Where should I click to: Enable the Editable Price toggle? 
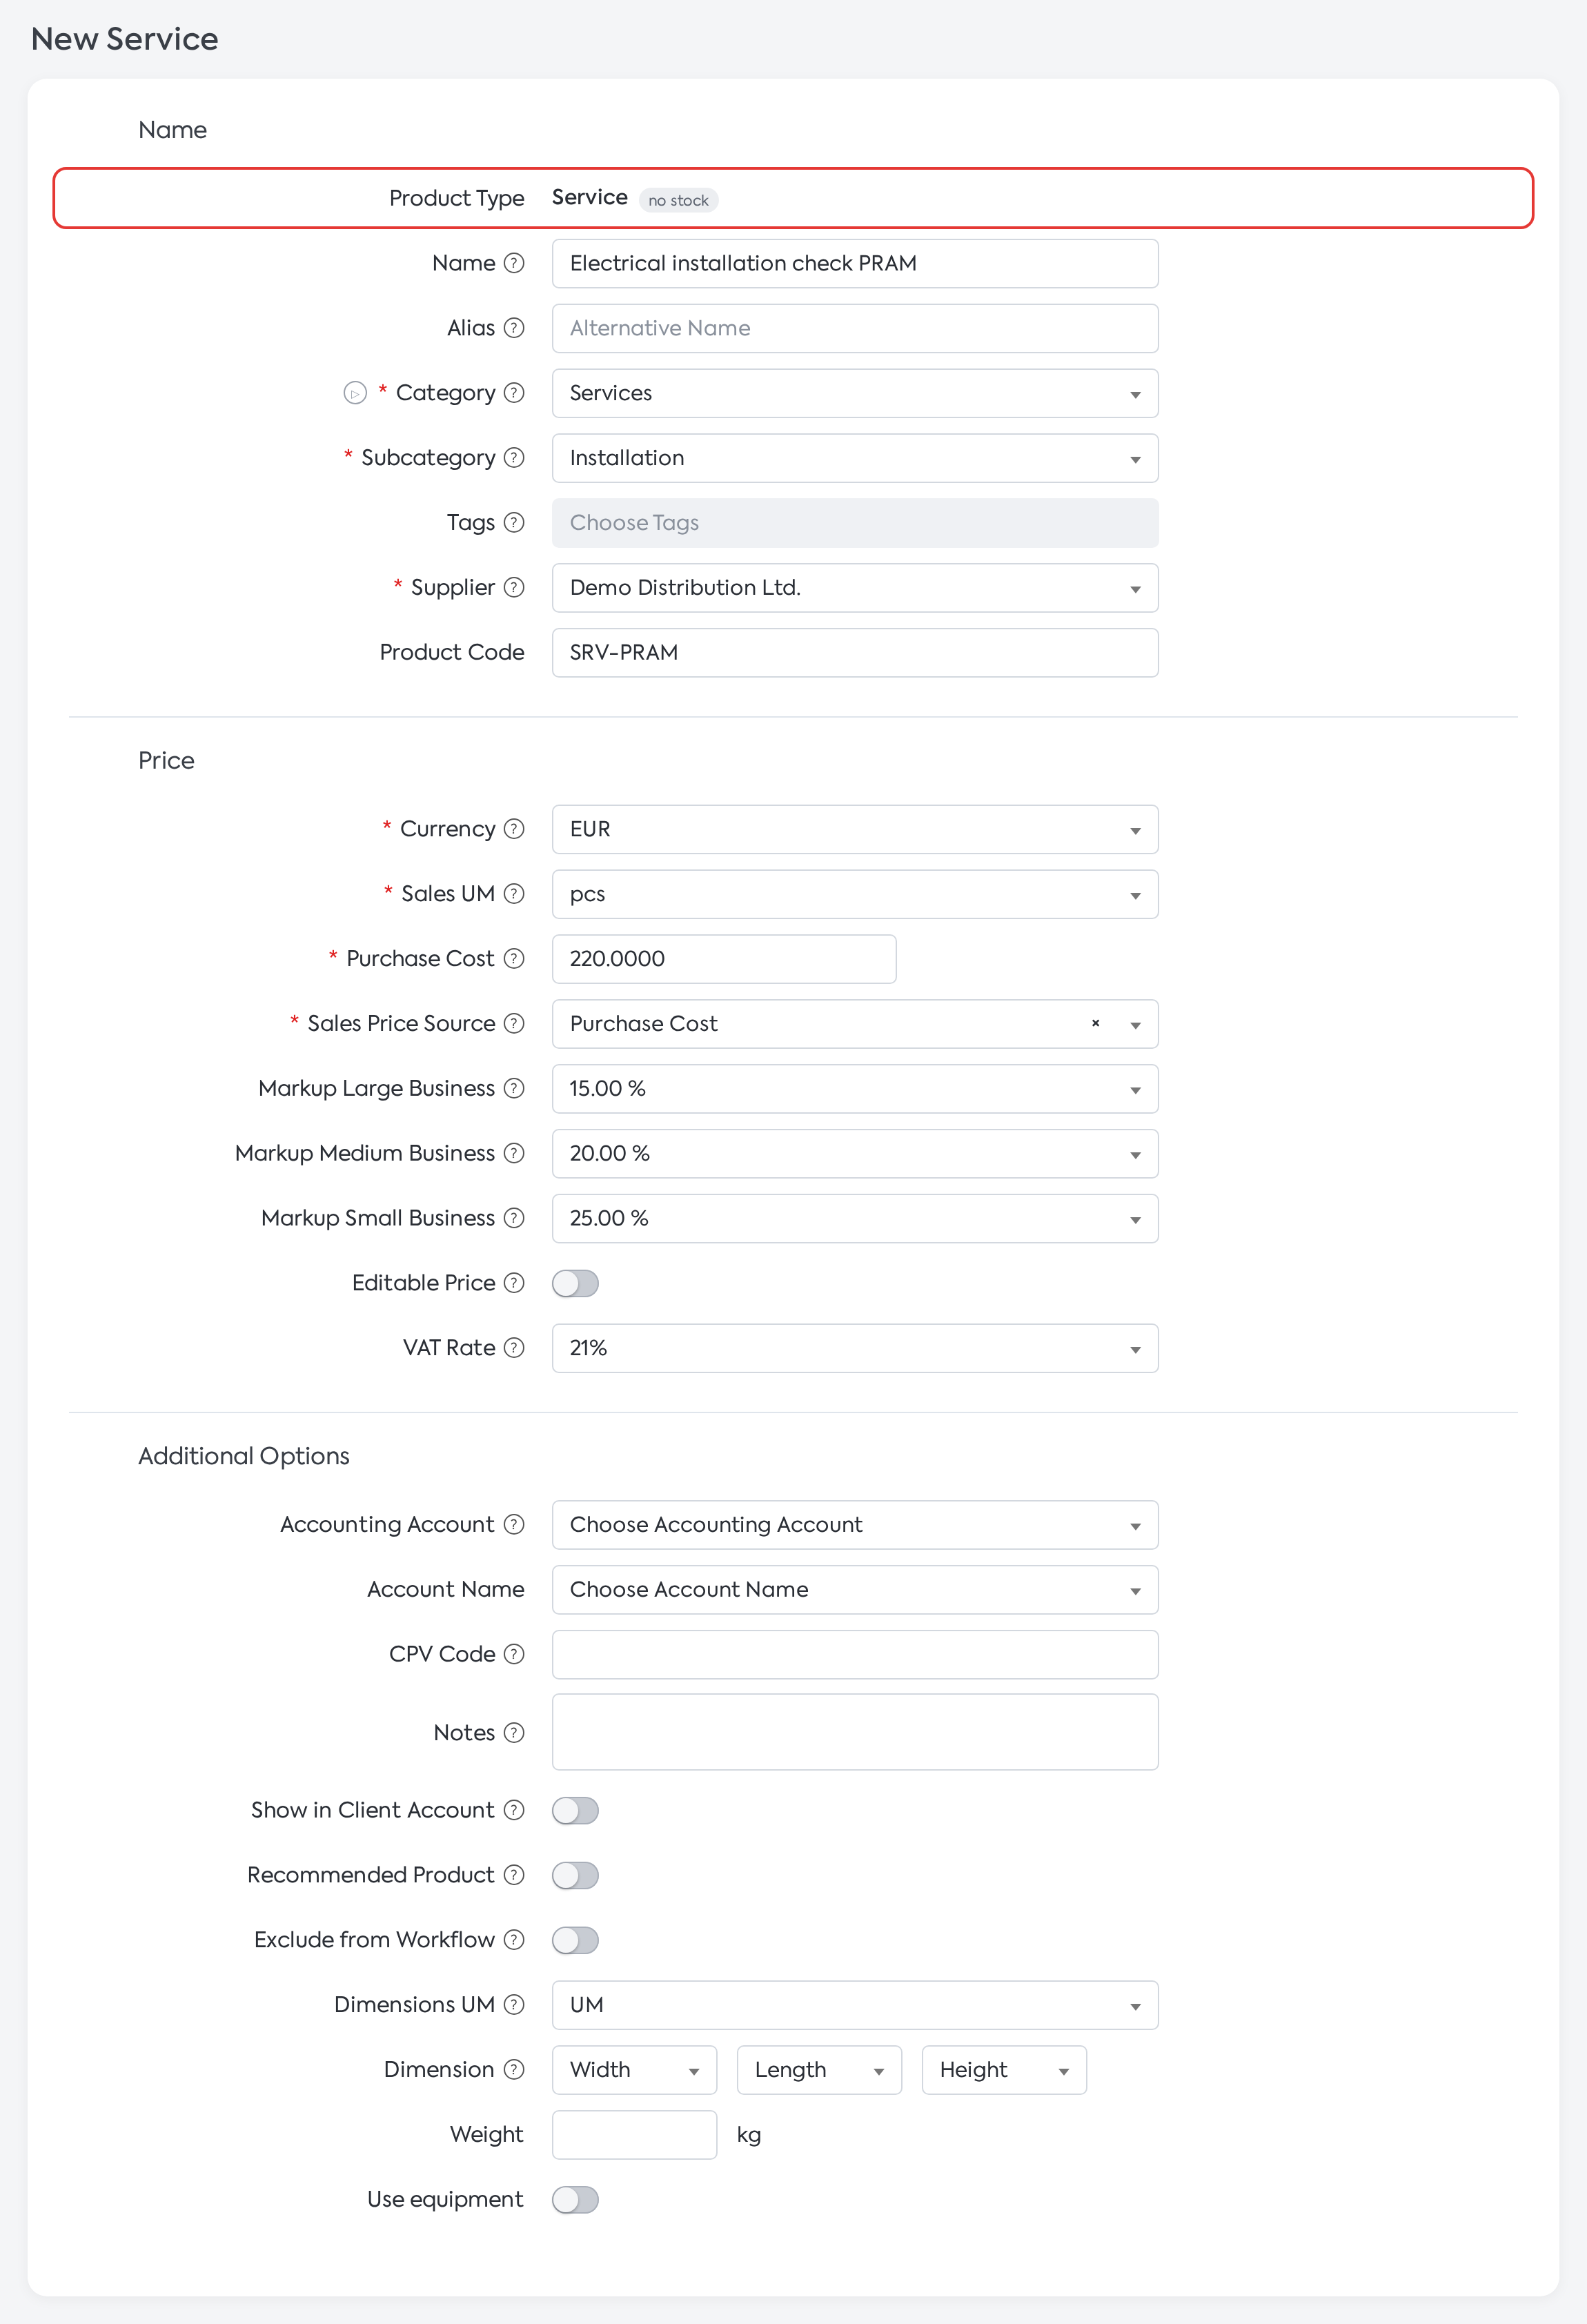pos(575,1283)
